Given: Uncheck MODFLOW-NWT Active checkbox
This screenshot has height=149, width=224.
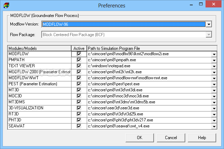Looking at the screenshot, I should [x=79, y=78].
